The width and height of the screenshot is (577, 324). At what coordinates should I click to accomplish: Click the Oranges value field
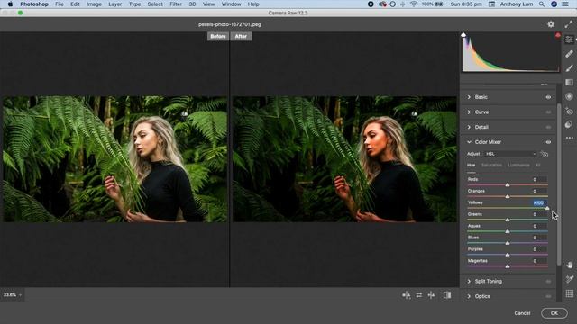[539, 191]
